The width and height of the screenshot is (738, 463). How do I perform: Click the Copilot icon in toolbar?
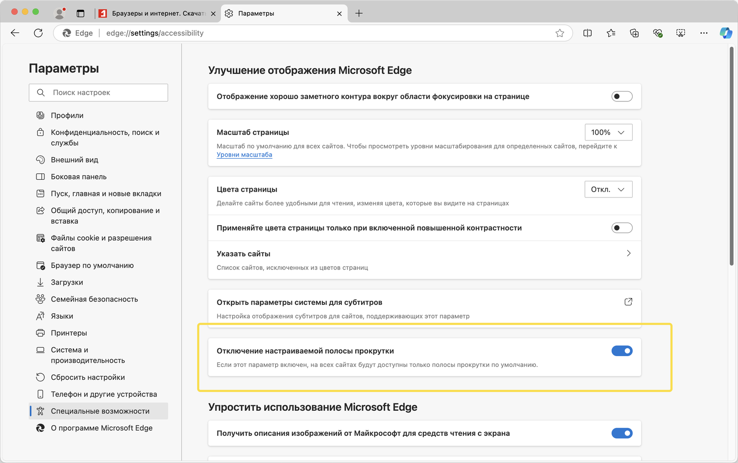(726, 33)
